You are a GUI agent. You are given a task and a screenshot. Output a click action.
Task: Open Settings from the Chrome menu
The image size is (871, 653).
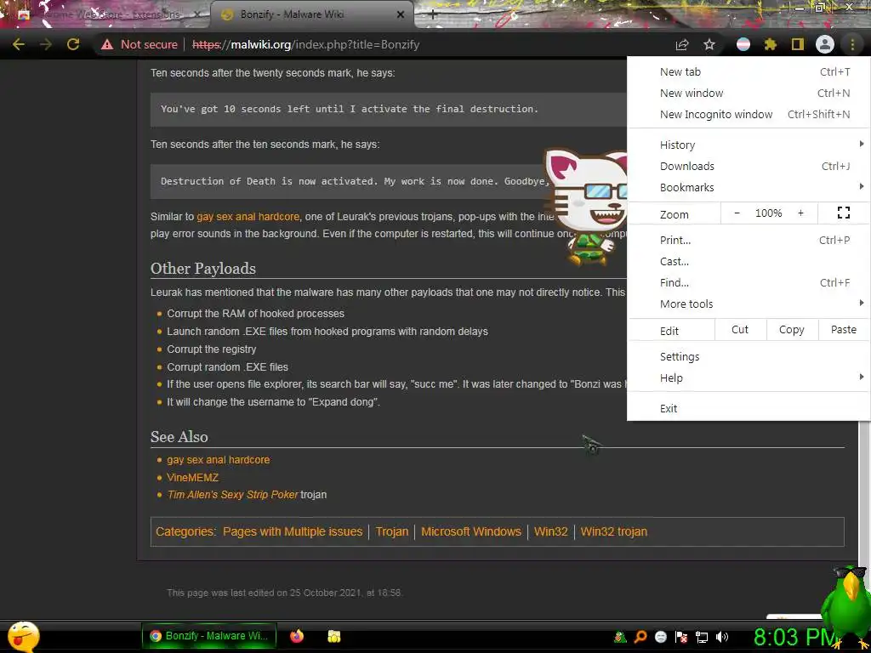[749, 356]
